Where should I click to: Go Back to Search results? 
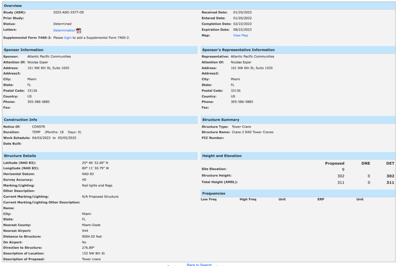click(199, 265)
